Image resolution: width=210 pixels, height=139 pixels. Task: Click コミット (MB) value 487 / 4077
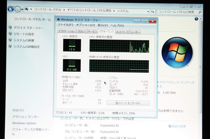point(141,94)
